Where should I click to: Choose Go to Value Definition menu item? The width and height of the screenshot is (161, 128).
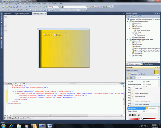pyautogui.click(x=142, y=105)
